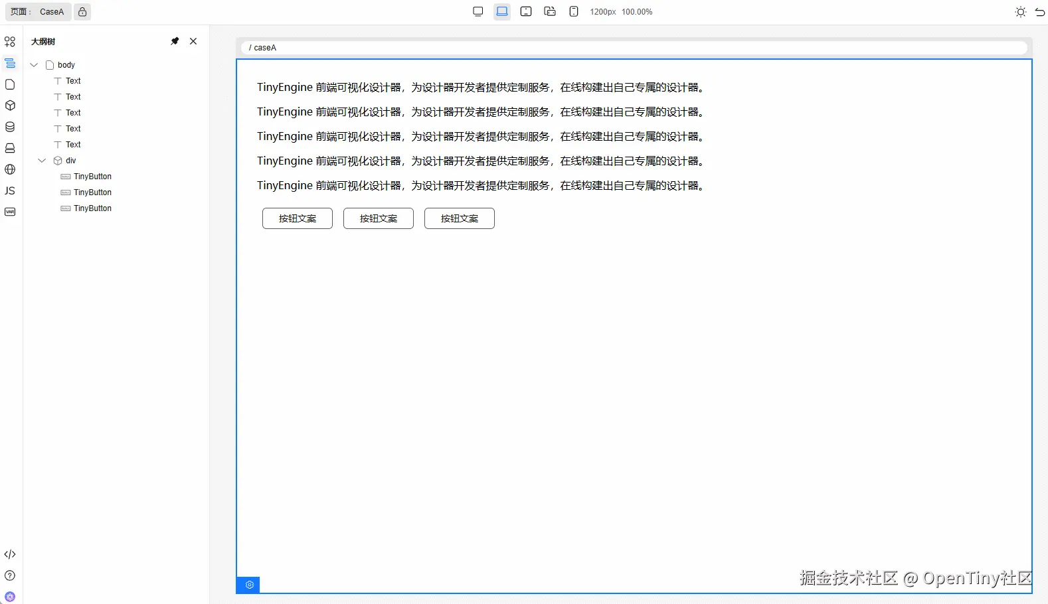
Task: Select the first TinyButton node
Action: click(92, 177)
